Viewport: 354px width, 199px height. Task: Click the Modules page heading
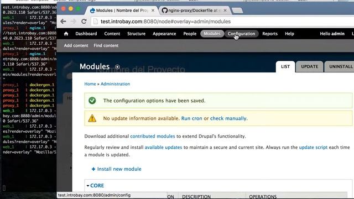point(95,66)
